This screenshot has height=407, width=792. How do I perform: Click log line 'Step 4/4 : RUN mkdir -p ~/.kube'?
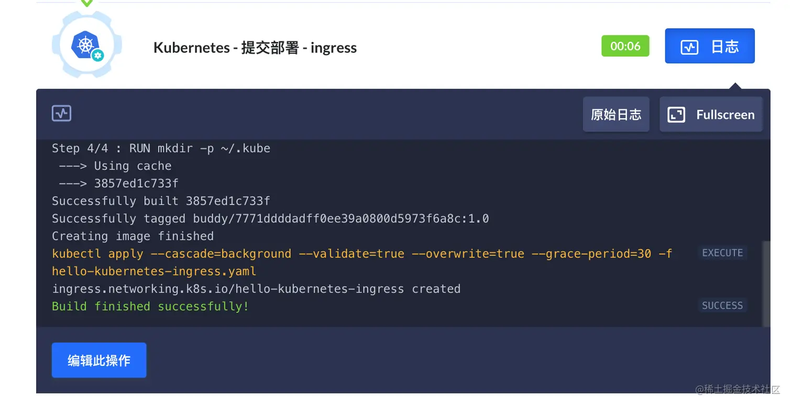coord(161,148)
